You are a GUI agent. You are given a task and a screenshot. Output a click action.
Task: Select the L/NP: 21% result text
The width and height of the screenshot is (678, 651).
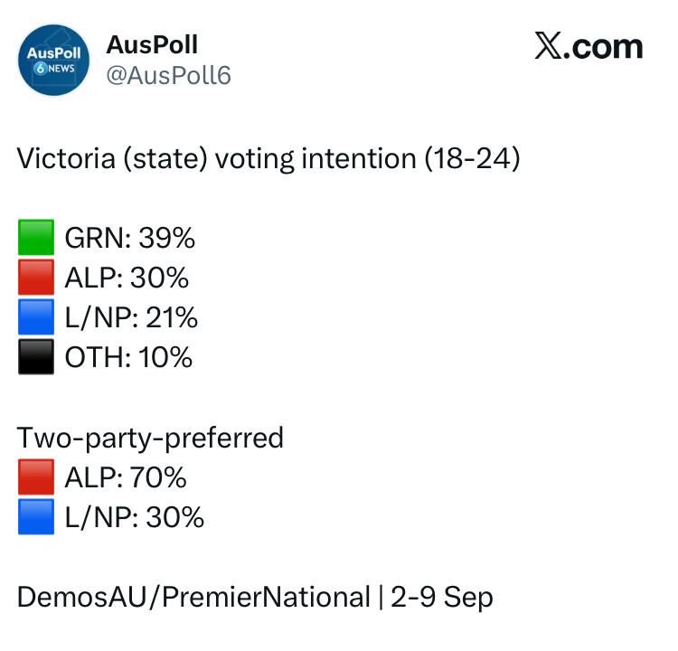[131, 318]
